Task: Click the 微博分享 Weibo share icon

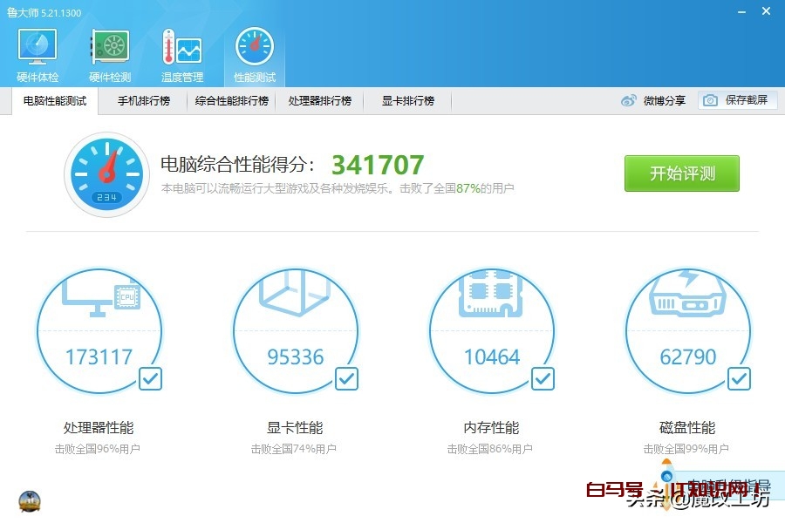Action: click(629, 101)
